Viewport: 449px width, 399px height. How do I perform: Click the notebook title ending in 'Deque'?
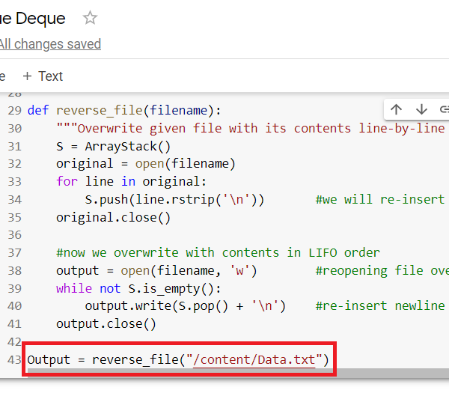pos(32,18)
